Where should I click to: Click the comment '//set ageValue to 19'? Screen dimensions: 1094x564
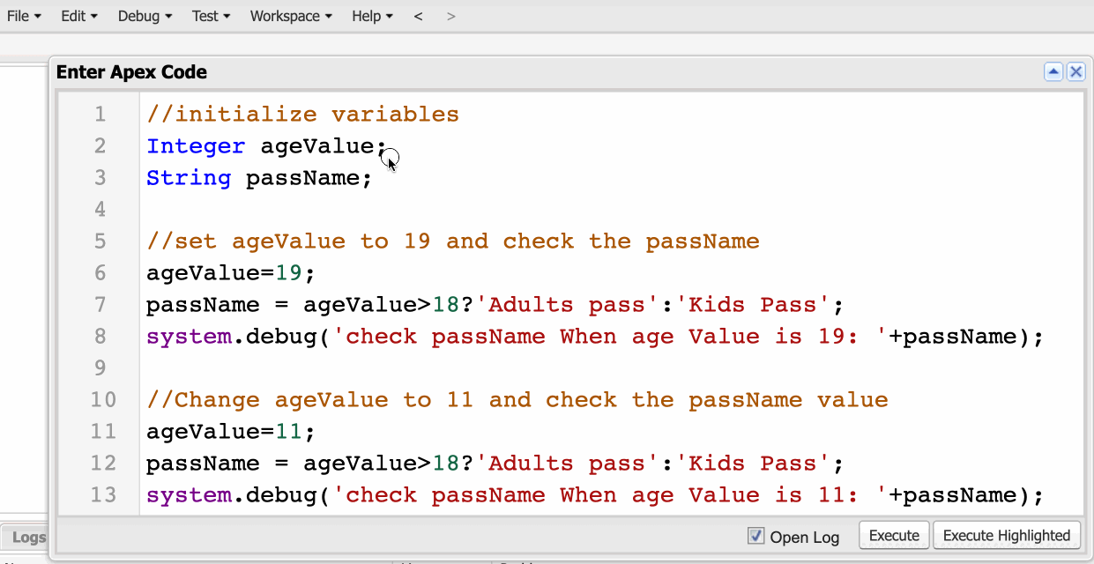point(452,241)
